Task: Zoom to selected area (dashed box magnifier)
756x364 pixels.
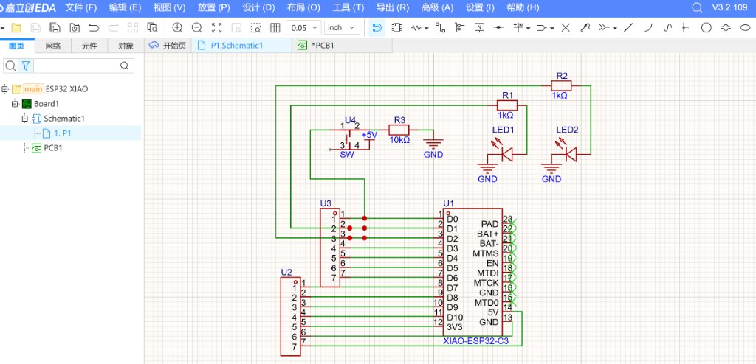Action: tap(255, 28)
